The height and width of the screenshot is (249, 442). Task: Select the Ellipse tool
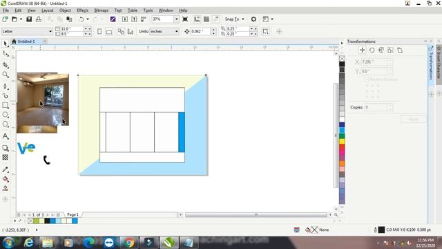(x=6, y=115)
